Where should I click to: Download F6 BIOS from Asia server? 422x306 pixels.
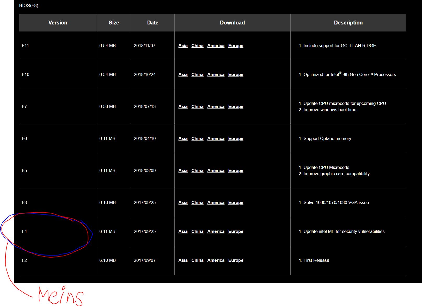click(x=183, y=138)
